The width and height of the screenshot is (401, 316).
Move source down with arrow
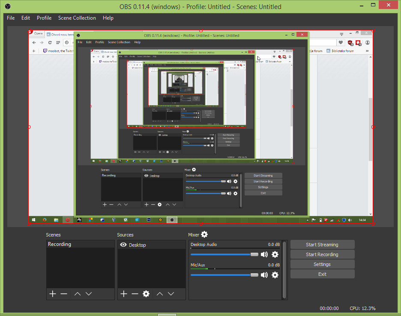[171, 294]
